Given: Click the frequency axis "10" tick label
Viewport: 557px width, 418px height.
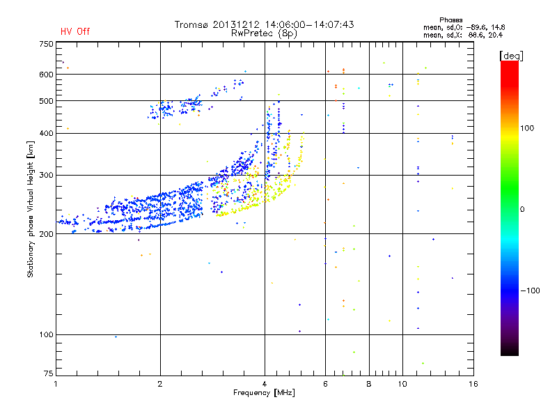Looking at the screenshot, I should point(402,384).
